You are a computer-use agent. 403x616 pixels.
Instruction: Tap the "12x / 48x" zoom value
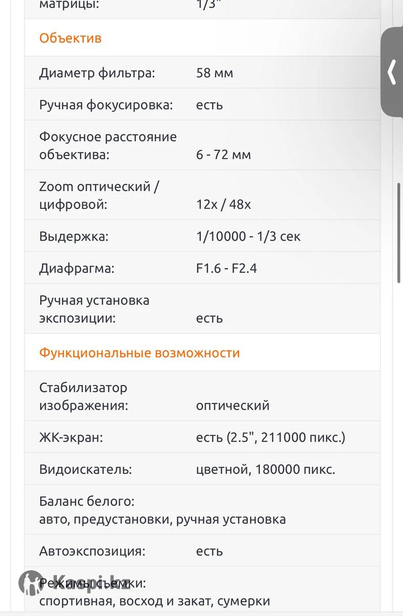tap(224, 204)
